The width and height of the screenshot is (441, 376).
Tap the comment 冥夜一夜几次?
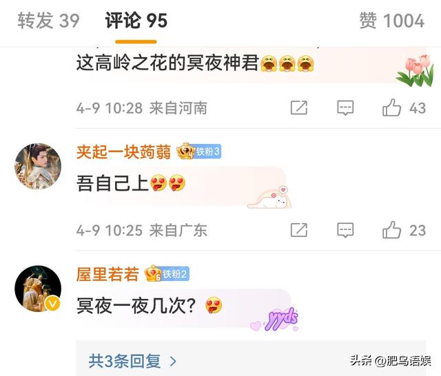pyautogui.click(x=149, y=306)
